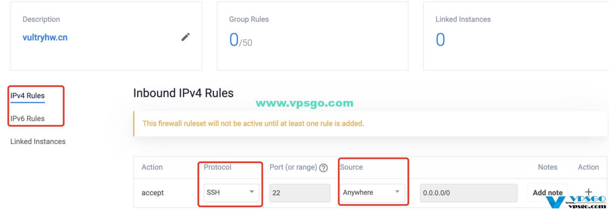This screenshot has height=210, width=609.
Task: Open the Source Anywhere dropdown
Action: (x=372, y=193)
